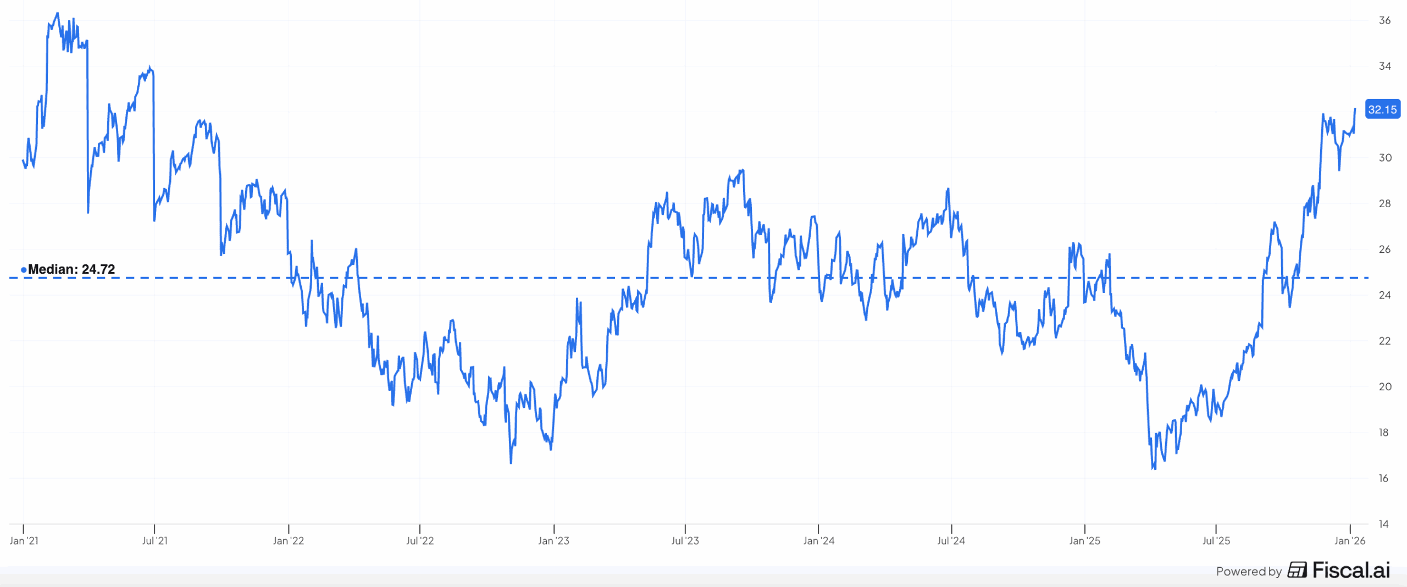Image resolution: width=1407 pixels, height=587 pixels.
Task: Click the Fiscal.ai brand name text
Action: (x=1351, y=570)
